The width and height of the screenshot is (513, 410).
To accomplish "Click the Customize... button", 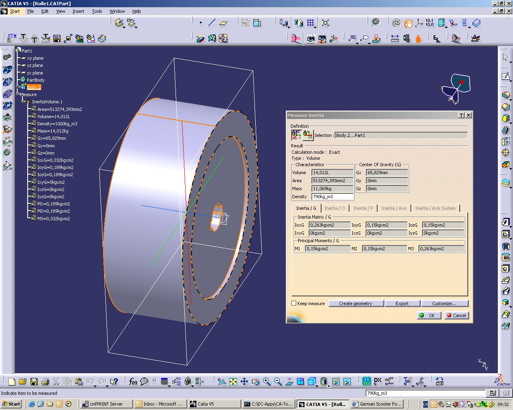I will coord(444,303).
